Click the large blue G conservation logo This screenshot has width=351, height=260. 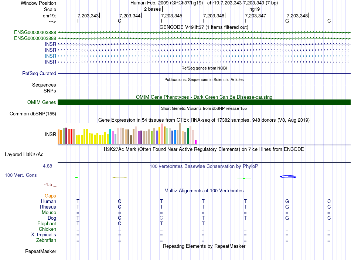[x=288, y=177]
